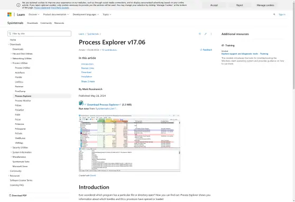This screenshot has width=295, height=202.
Task: Click the Process Explorer screenshot image
Action: pyautogui.click(x=130, y=143)
